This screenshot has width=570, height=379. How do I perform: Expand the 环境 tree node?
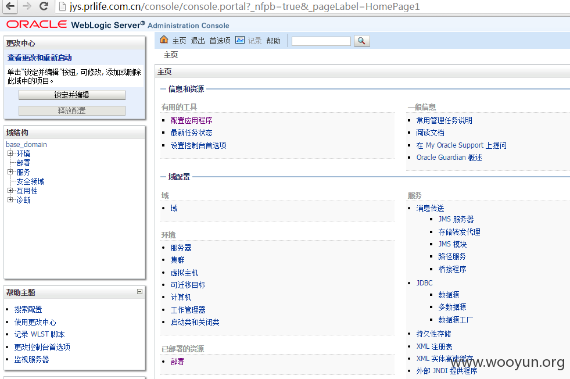point(10,153)
